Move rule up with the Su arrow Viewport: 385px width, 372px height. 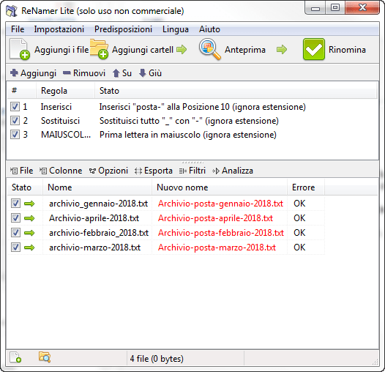(x=116, y=73)
